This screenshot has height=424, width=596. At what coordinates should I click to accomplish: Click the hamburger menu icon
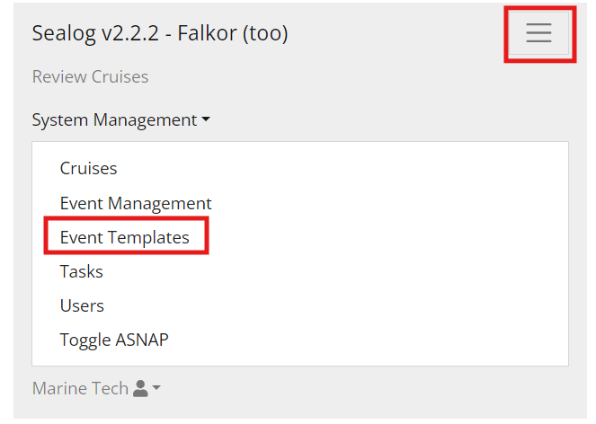coord(538,32)
